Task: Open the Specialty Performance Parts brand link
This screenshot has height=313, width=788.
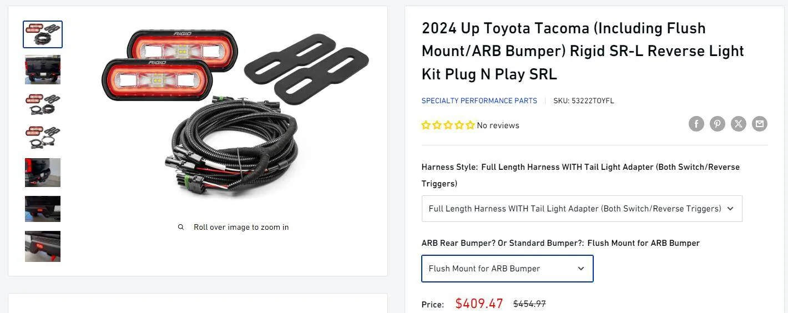Action: (x=479, y=101)
